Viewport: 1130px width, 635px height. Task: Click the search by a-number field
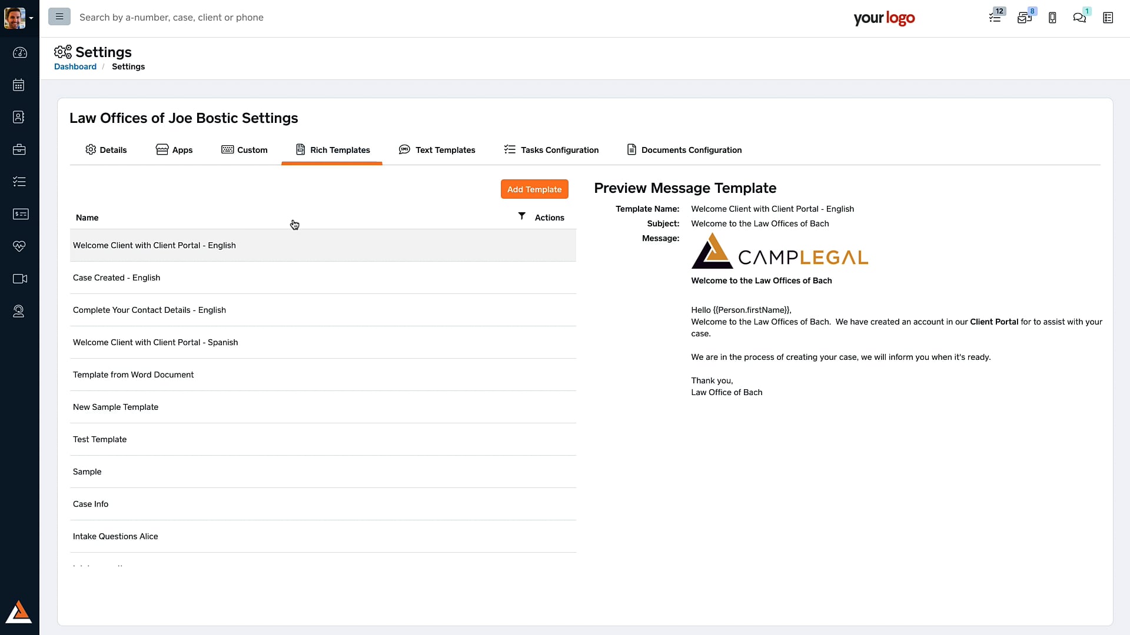[x=171, y=18]
